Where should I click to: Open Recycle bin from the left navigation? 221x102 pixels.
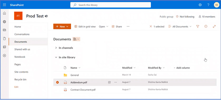[x=21, y=80]
